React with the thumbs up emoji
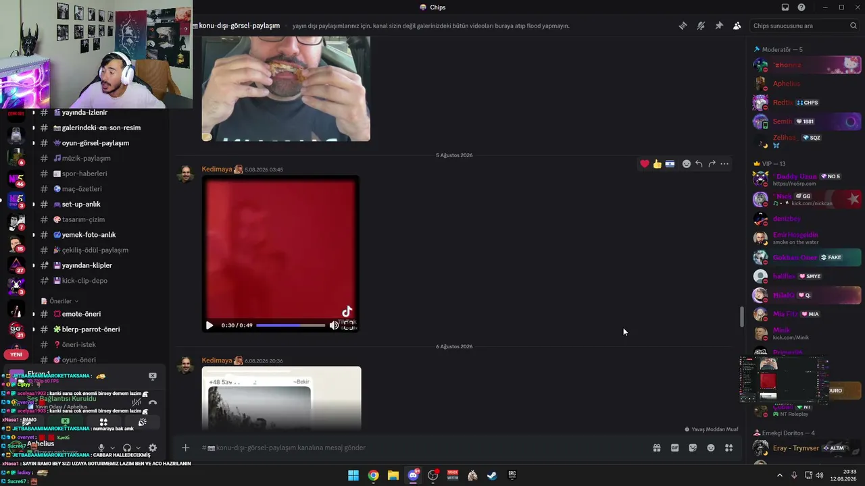Screen dimensions: 865x486 [x=657, y=164]
